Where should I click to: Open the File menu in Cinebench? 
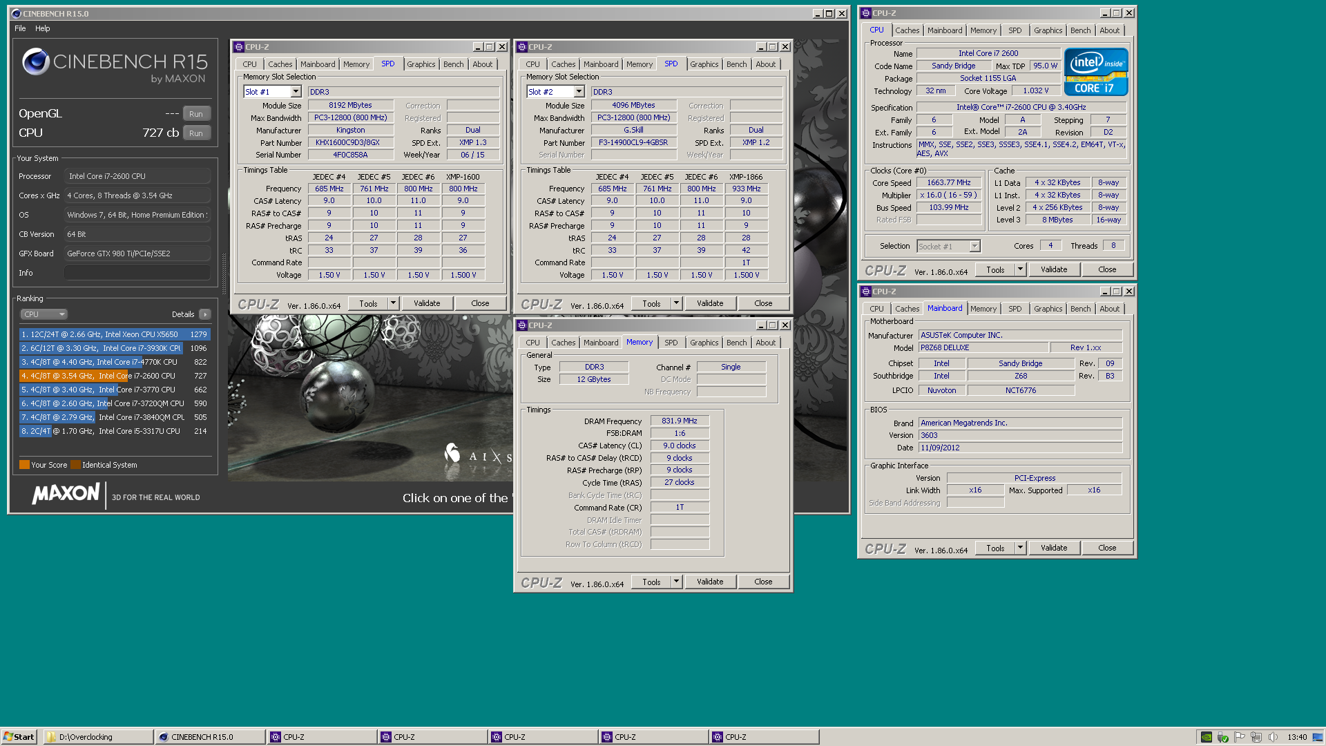[x=20, y=28]
